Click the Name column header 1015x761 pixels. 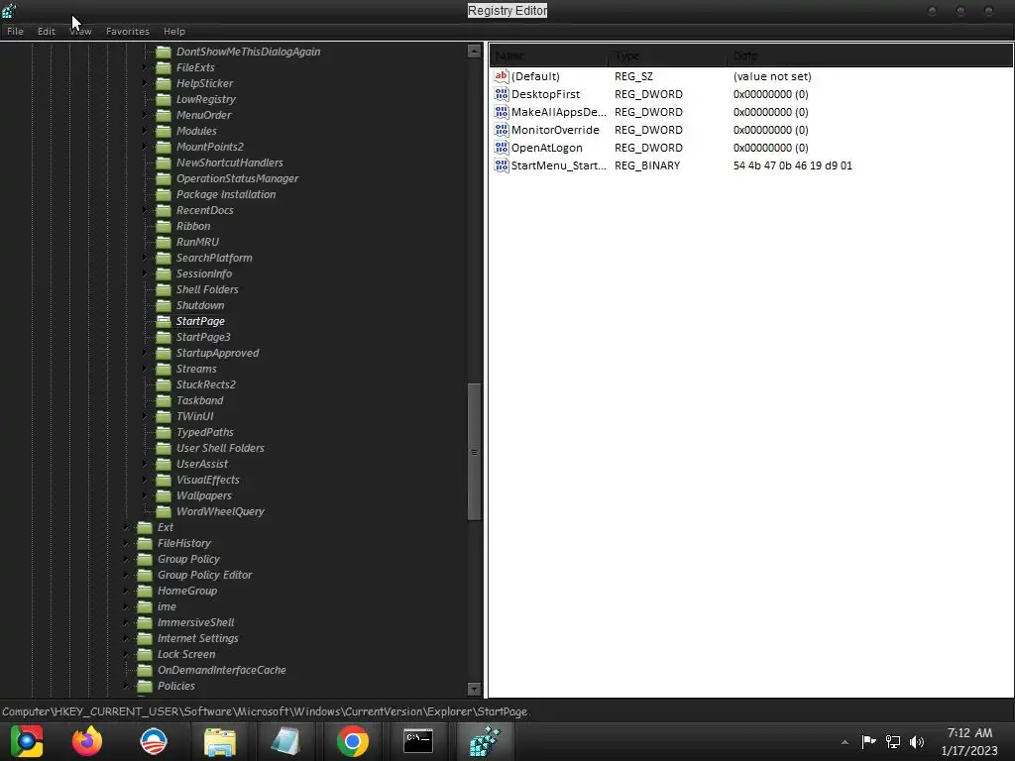[549, 55]
